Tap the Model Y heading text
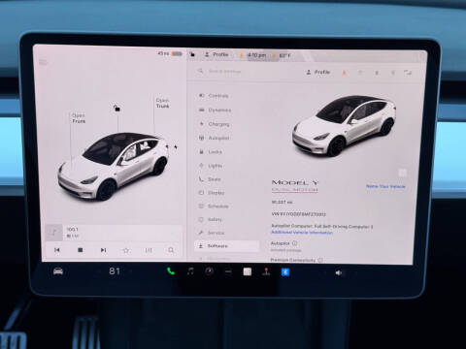Image resolution: width=466 pixels, height=349 pixels. coord(295,182)
